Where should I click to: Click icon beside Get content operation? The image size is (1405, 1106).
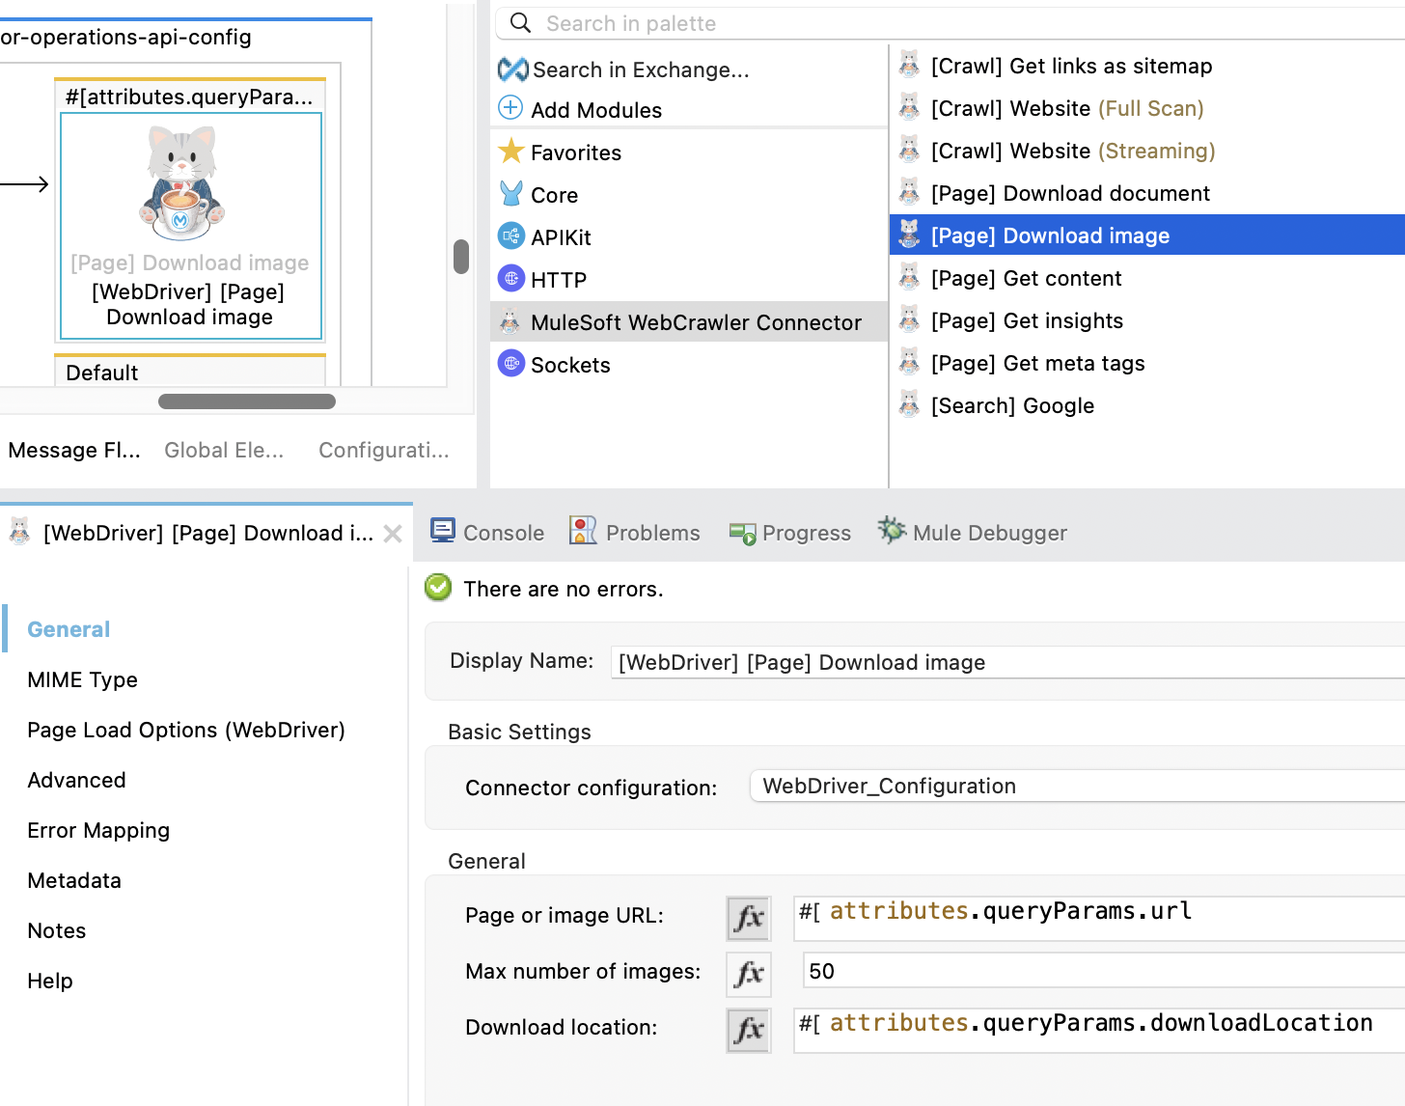pyautogui.click(x=909, y=276)
